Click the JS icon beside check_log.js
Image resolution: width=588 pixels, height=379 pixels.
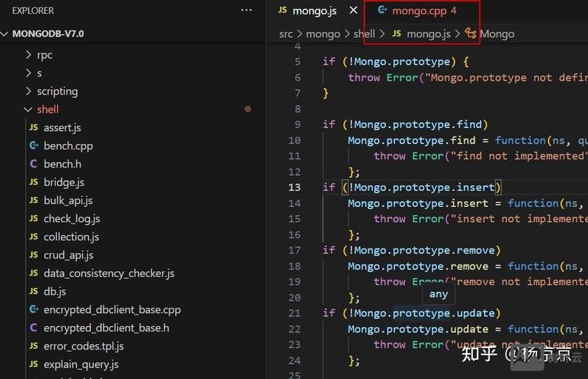coord(33,218)
